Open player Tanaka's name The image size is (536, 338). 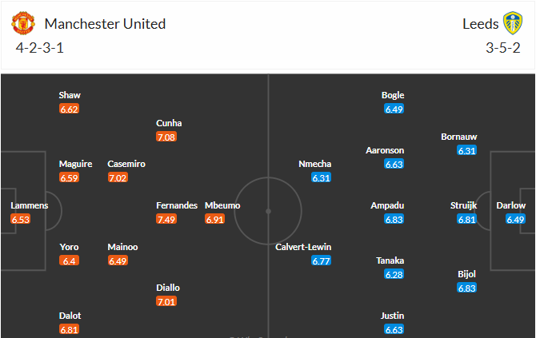(x=390, y=260)
